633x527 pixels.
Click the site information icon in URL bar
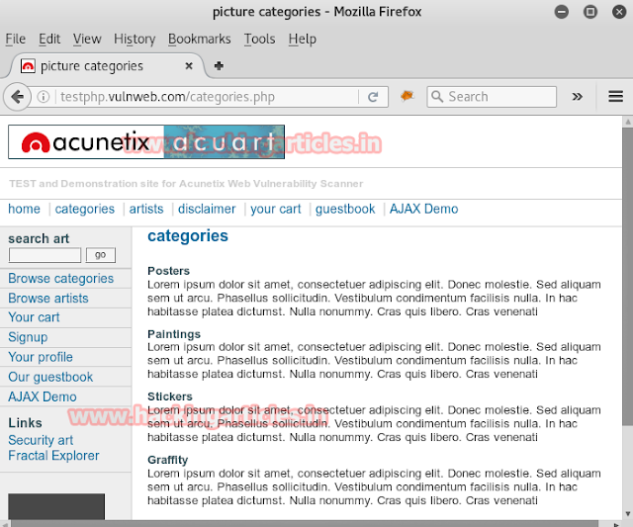pos(44,97)
